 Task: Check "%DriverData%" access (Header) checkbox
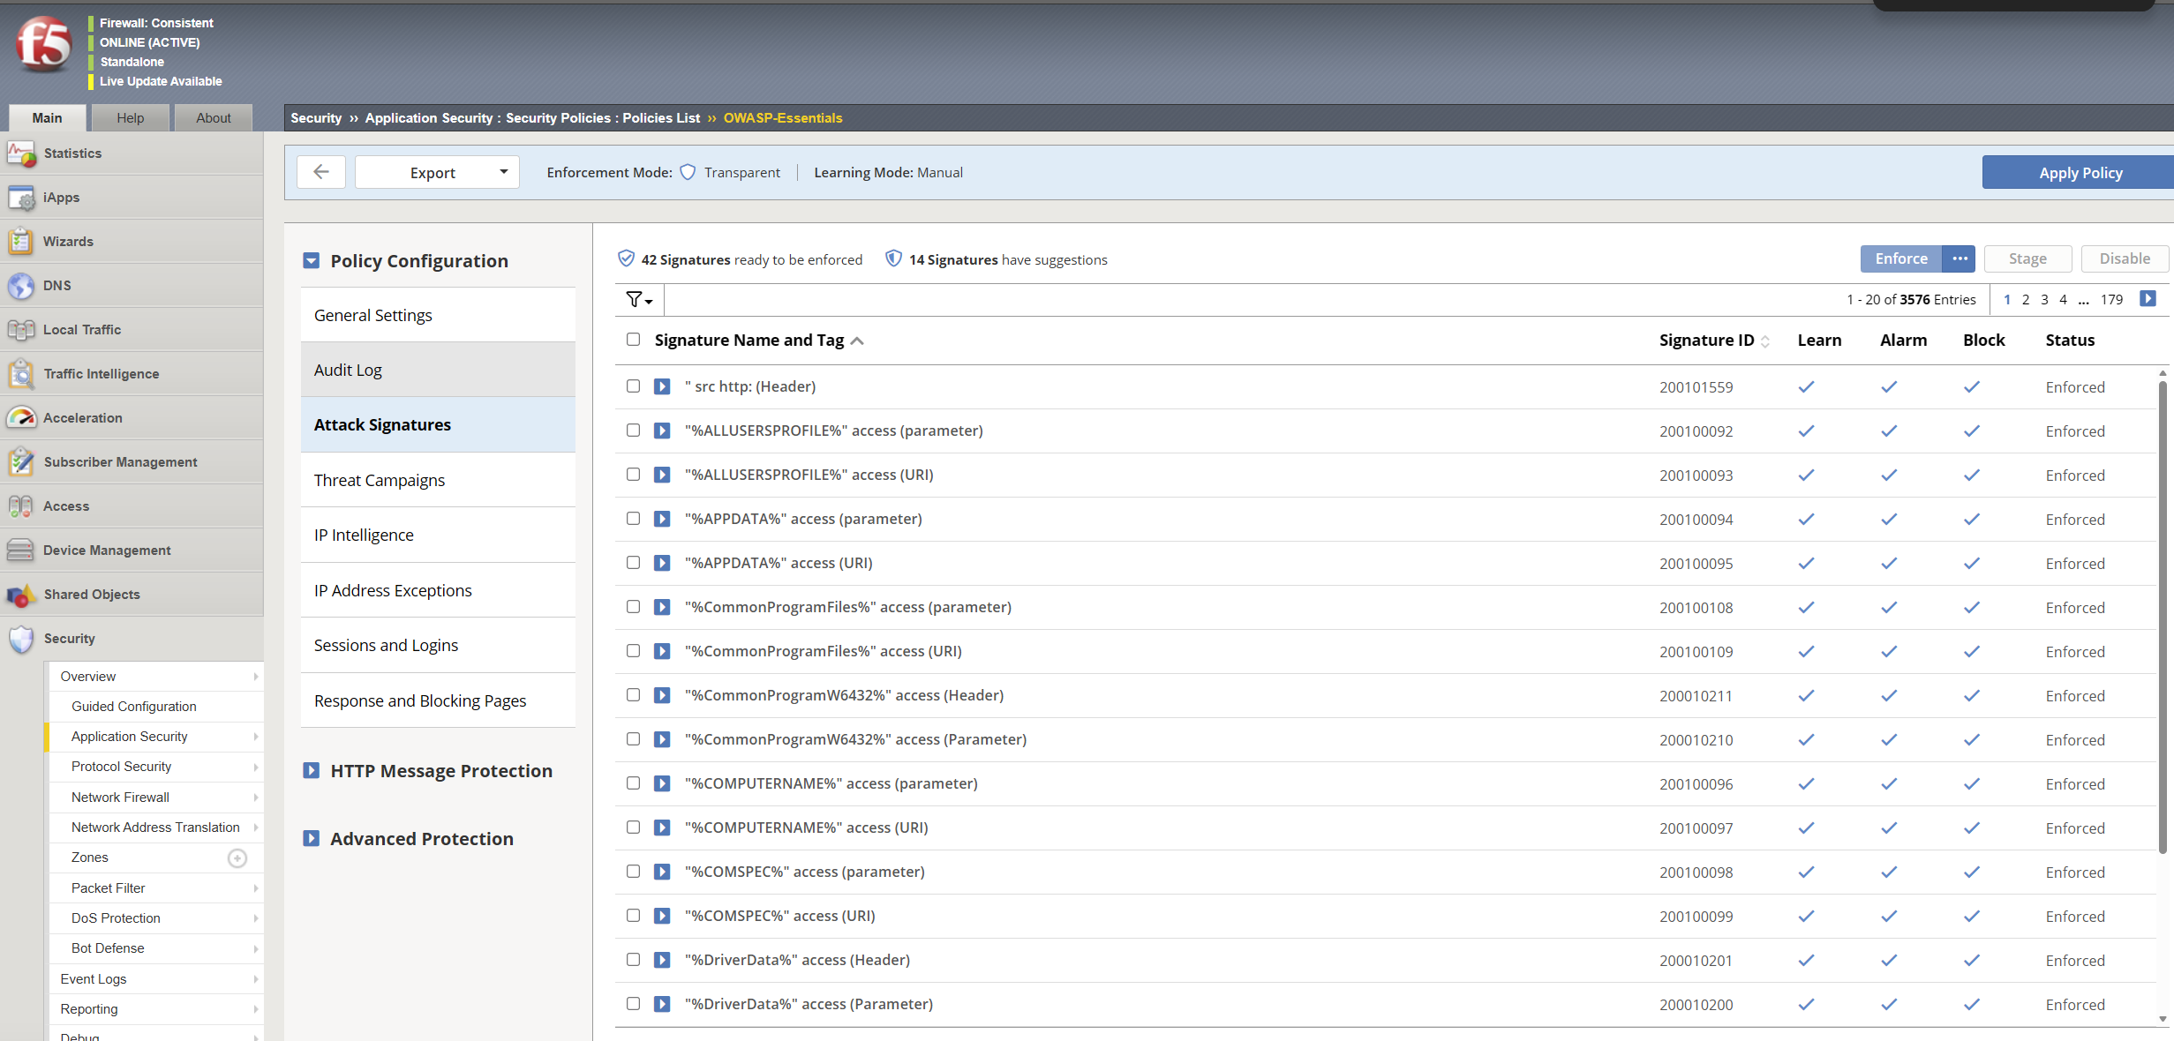pyautogui.click(x=633, y=960)
